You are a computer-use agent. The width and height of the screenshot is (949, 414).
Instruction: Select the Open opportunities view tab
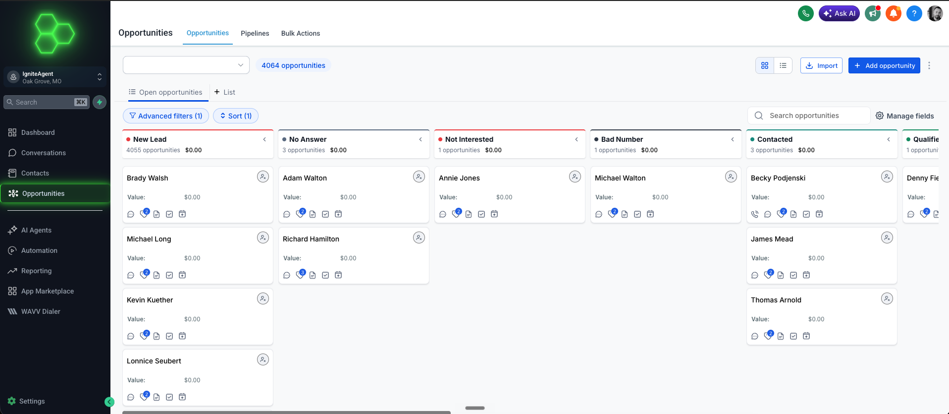[x=165, y=92]
